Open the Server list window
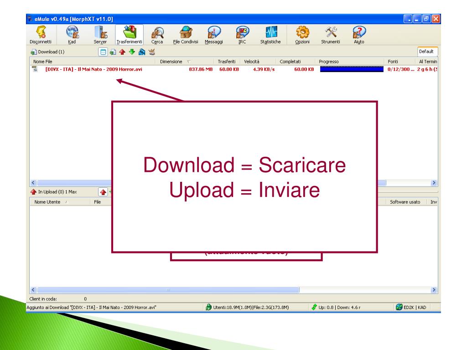This screenshot has width=467, height=350. 100,35
